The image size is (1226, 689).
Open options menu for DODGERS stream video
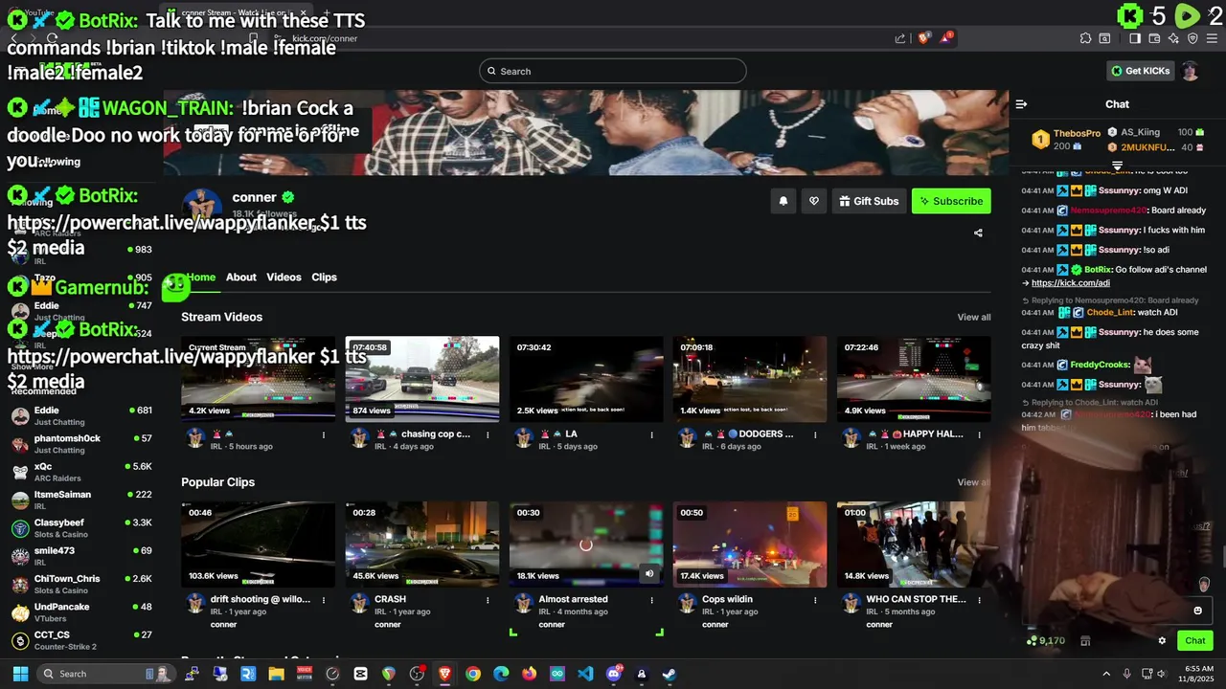(815, 434)
